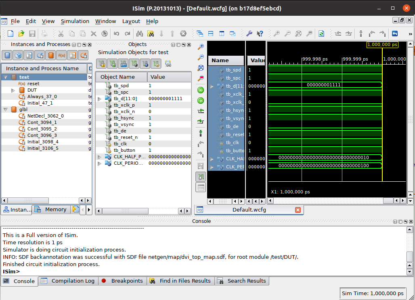Click the binoculars Find icon in toolbar
The height and width of the screenshot is (300, 415).
[140, 34]
